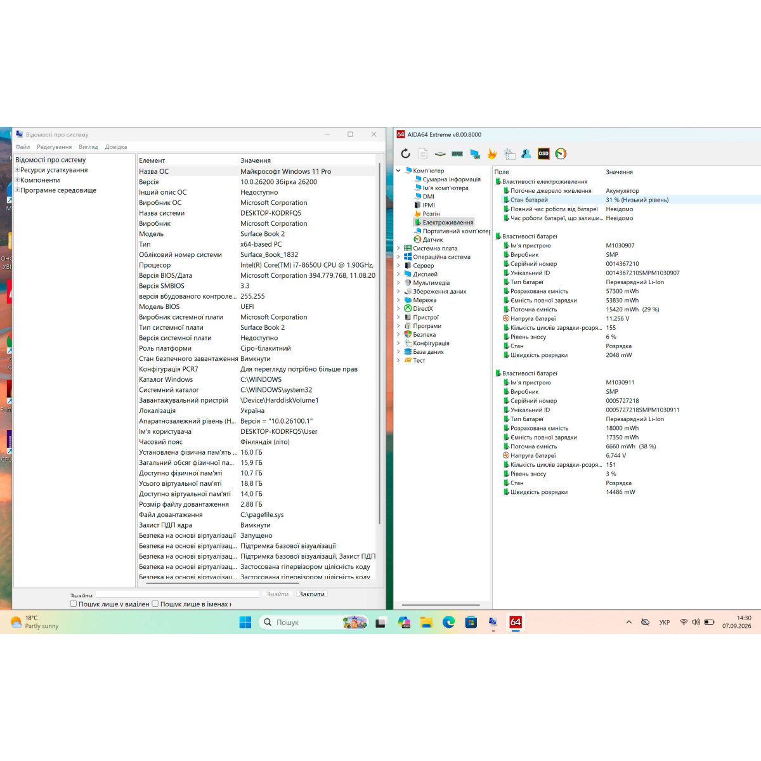Image resolution: width=761 pixels, height=761 pixels.
Task: Select the Назва ОС row
Action: click(x=257, y=171)
